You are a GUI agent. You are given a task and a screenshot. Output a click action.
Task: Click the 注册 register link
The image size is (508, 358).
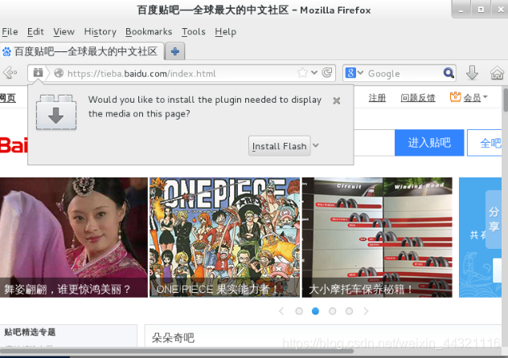coord(377,98)
